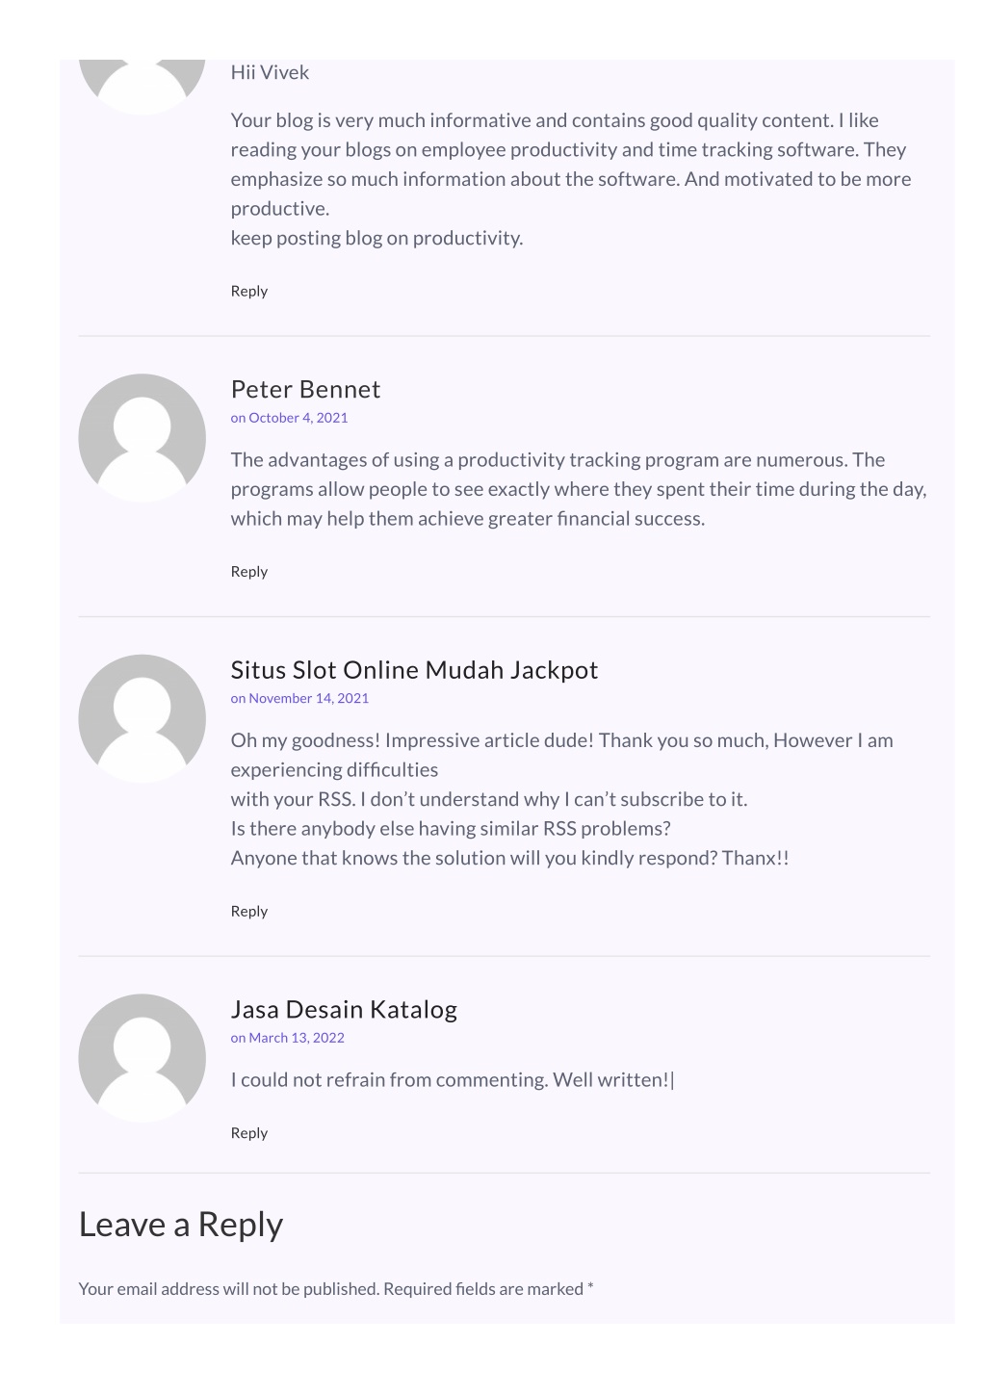This screenshot has width=986, height=1395.
Task: Open the Jasa Desain Katalog author name
Action: tap(344, 1009)
